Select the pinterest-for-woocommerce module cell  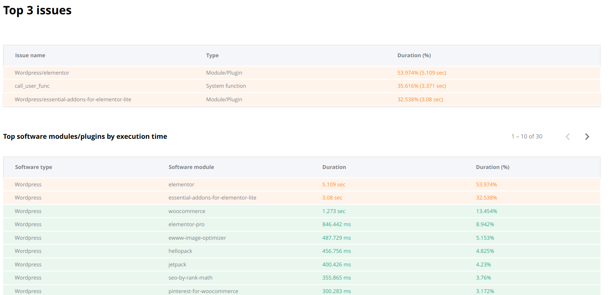[x=203, y=291]
